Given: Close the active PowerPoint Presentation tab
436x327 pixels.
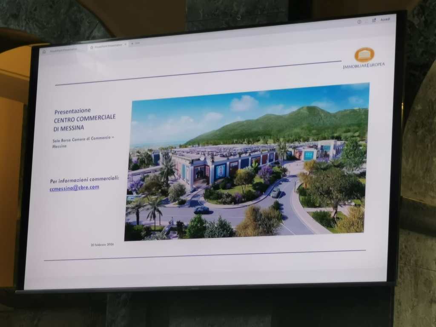Looking at the screenshot, I should 125,44.
